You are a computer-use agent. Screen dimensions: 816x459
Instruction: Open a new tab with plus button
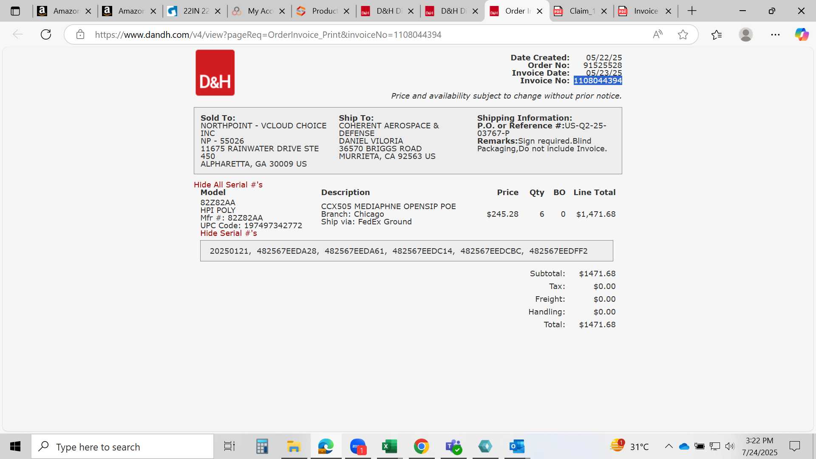click(692, 11)
